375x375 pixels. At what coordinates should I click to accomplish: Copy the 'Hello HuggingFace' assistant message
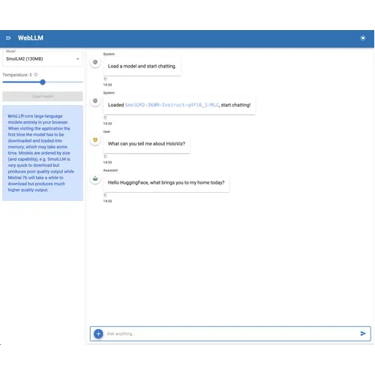pos(105,195)
